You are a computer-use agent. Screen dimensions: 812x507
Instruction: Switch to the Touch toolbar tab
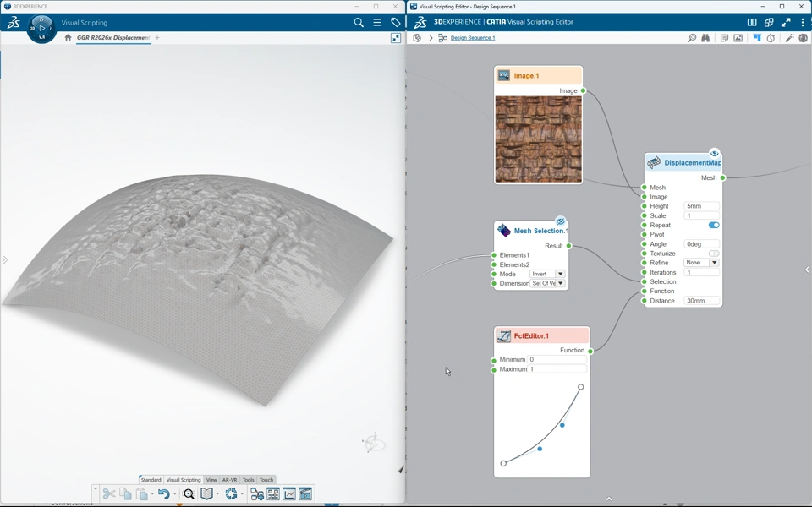pos(266,480)
